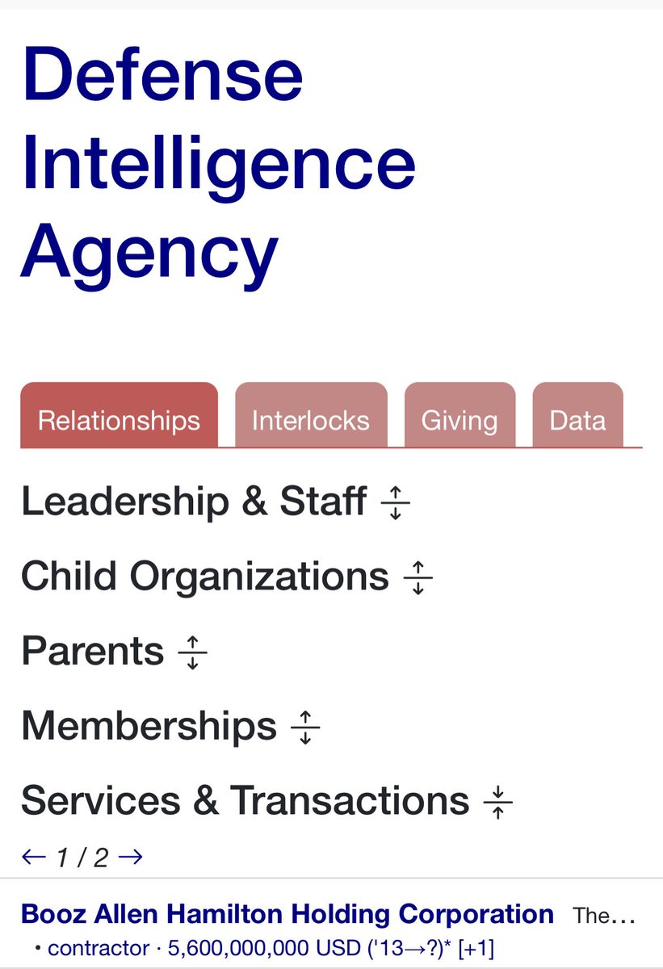Open the Relationships tab
663x969 pixels.
119,420
